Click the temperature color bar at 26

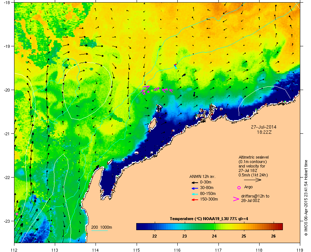[x=273, y=226]
